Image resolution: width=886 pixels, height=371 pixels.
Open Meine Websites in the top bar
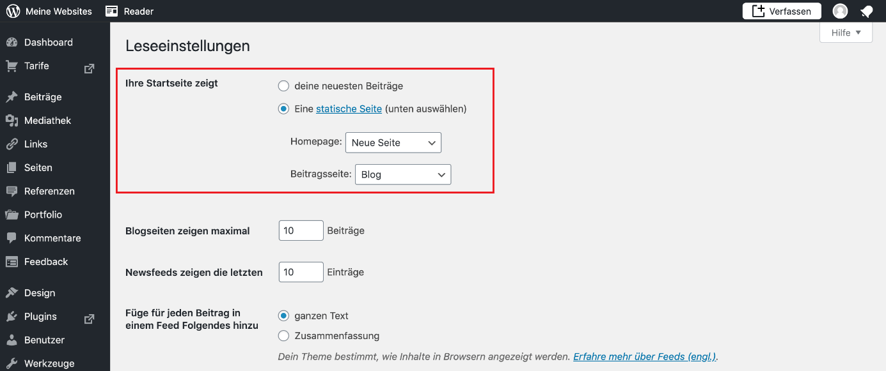coord(49,11)
